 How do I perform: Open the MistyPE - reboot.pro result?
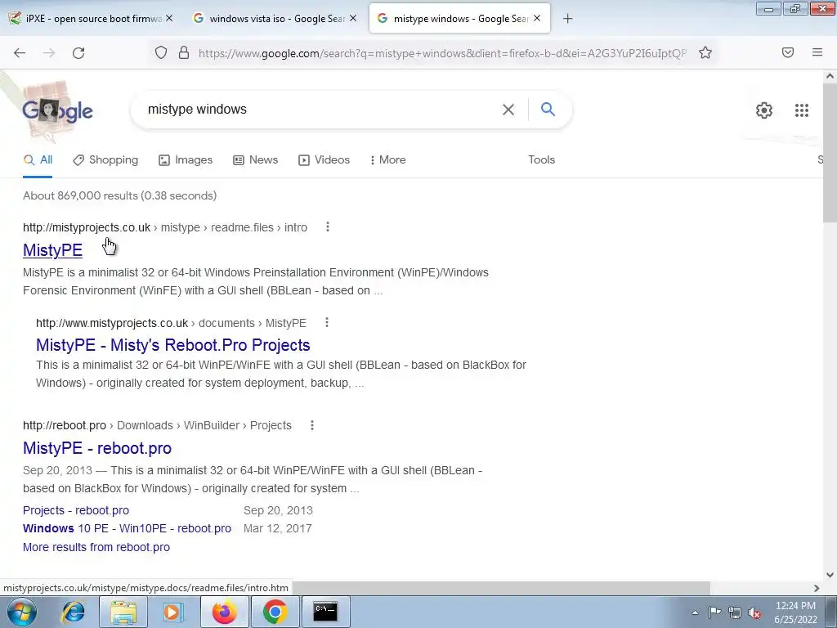tap(97, 448)
